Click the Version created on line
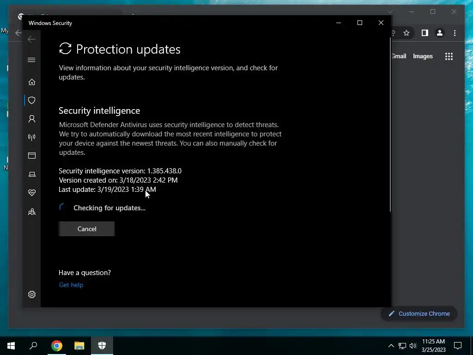This screenshot has height=355, width=473. (x=118, y=180)
